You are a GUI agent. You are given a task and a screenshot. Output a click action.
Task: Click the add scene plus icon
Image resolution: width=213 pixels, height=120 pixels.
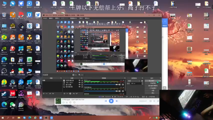44,94
